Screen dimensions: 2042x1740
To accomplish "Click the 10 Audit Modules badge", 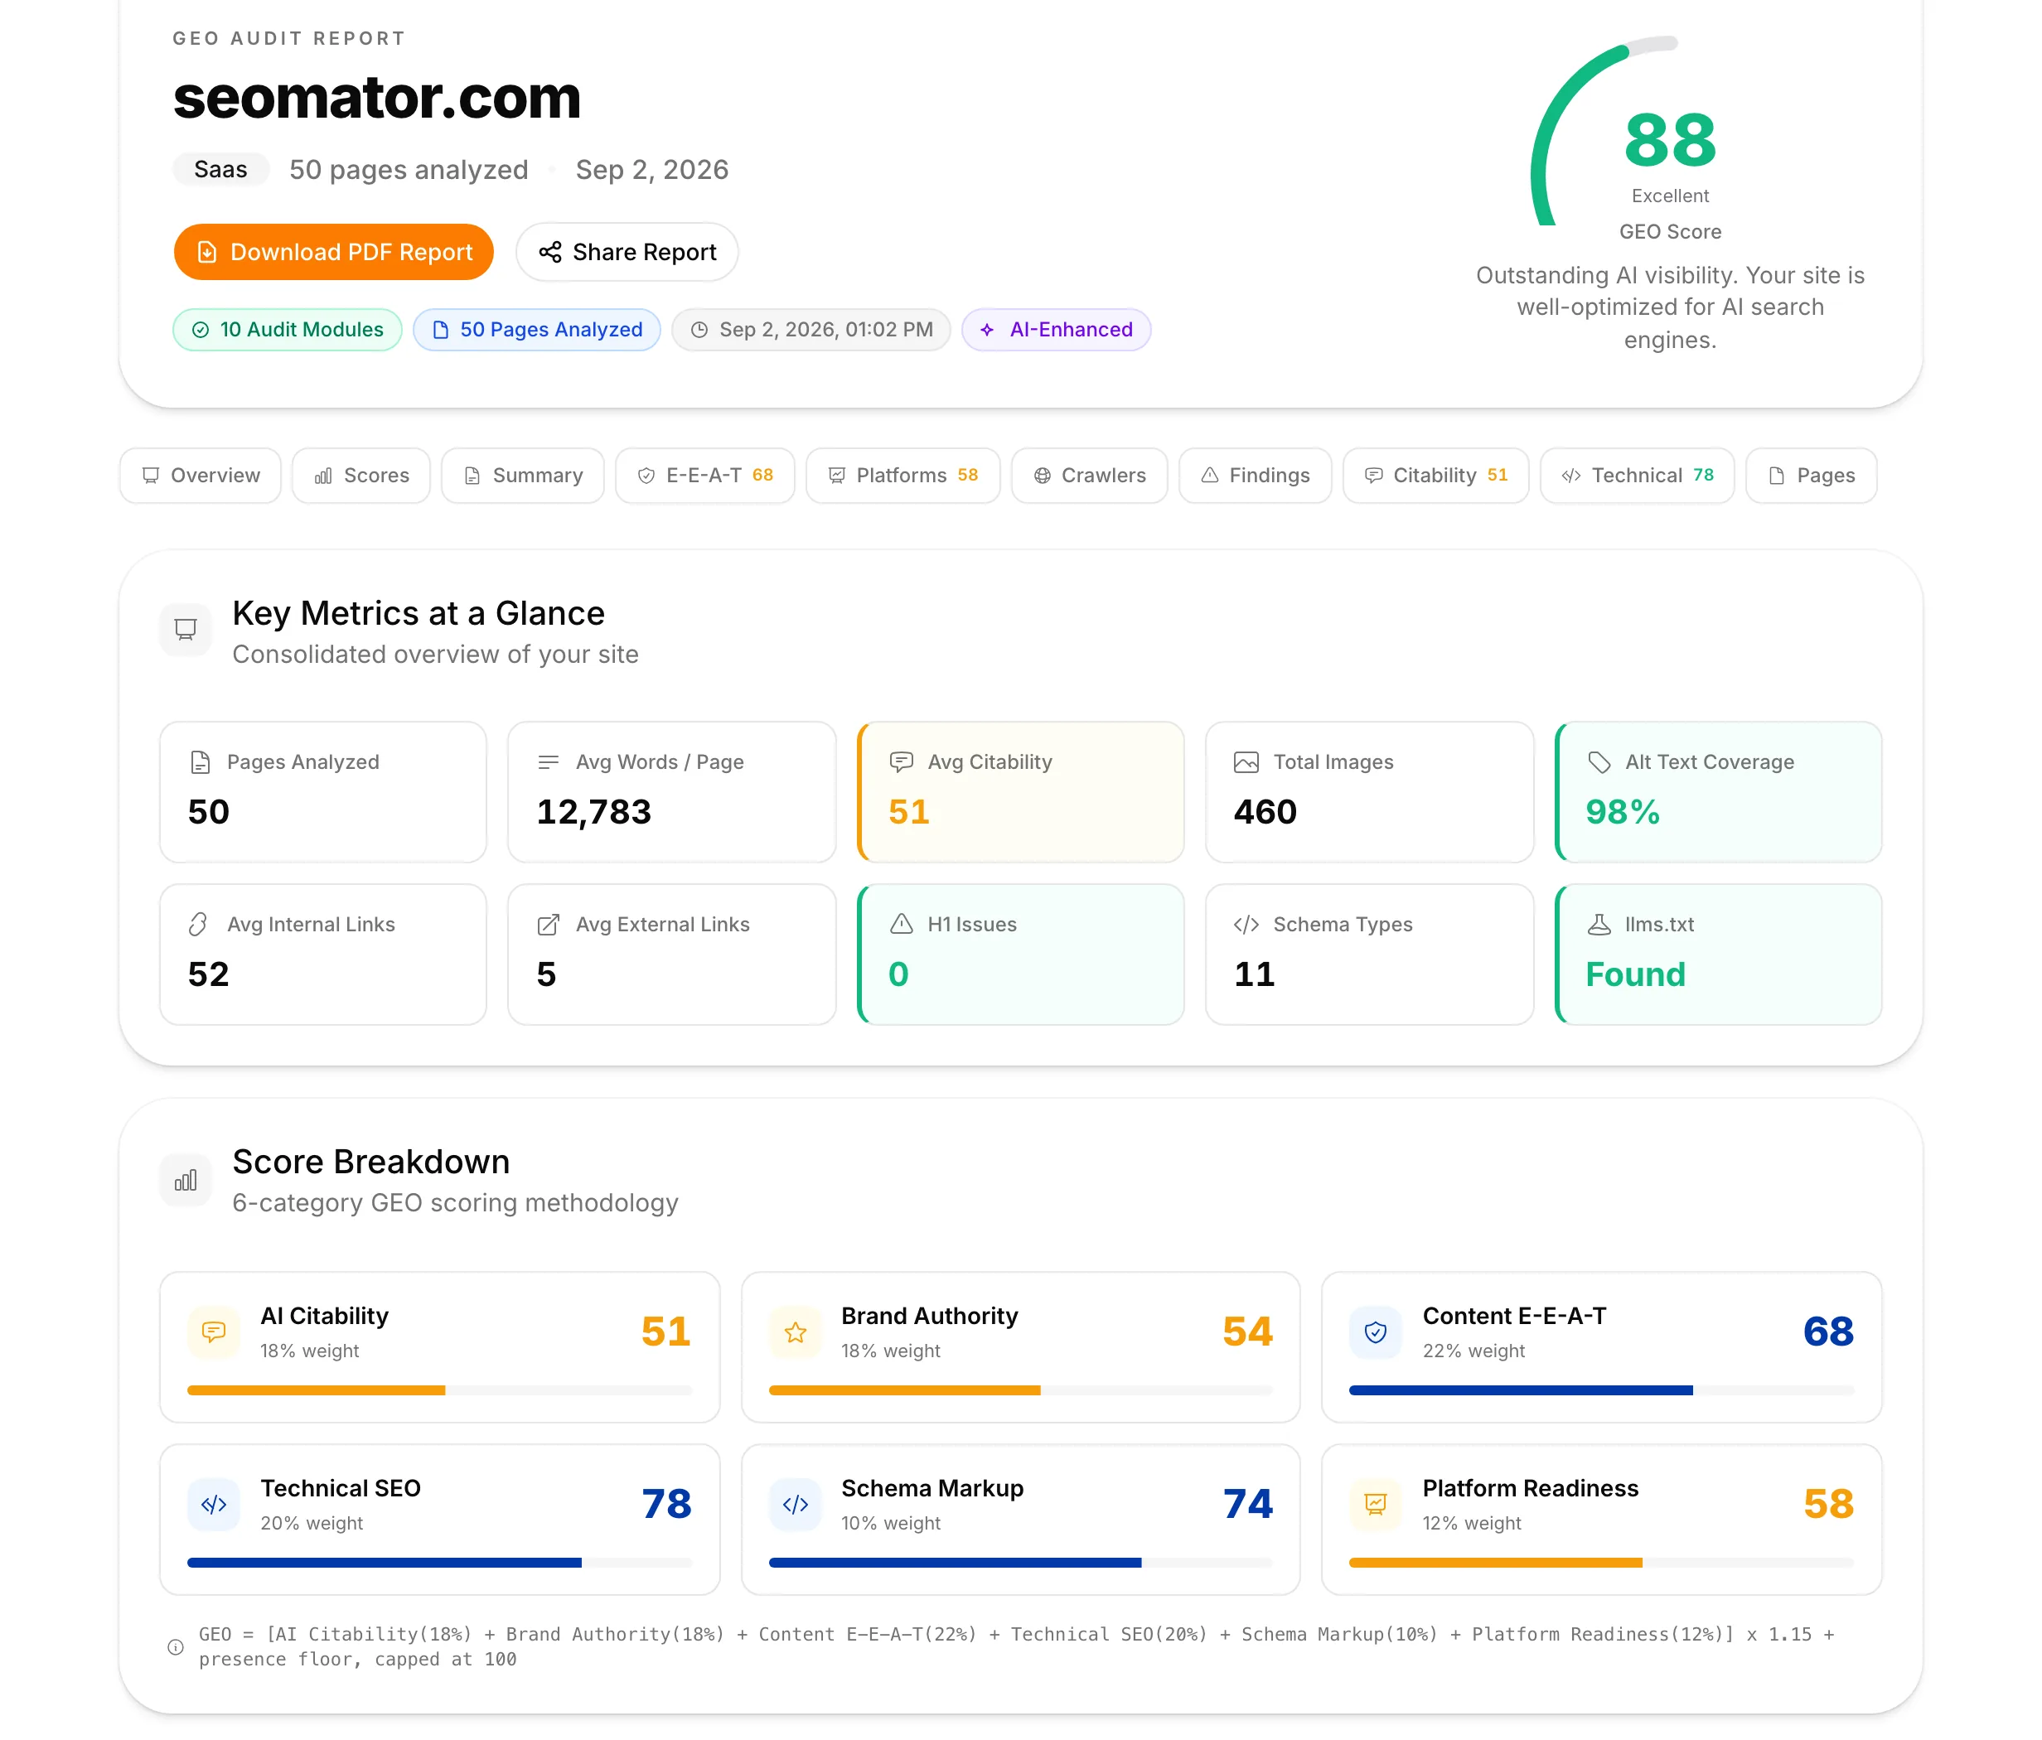I will (287, 330).
